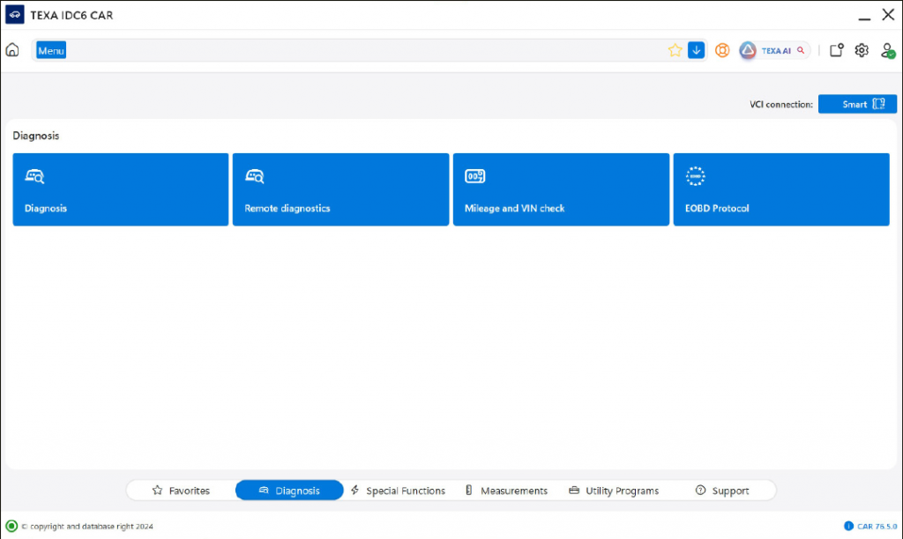This screenshot has width=903, height=539.
Task: Open the notifications panel icon
Action: pos(836,50)
